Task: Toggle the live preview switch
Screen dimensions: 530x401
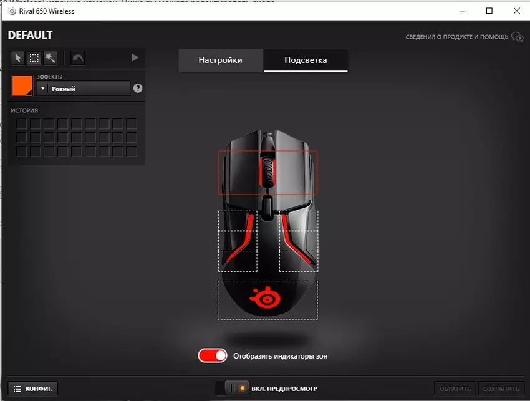Action: [232, 389]
